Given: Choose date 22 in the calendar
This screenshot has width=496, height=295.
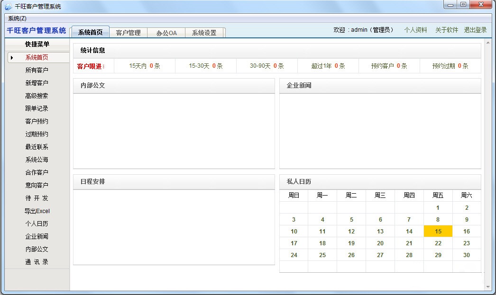Looking at the screenshot, I should pos(438,243).
